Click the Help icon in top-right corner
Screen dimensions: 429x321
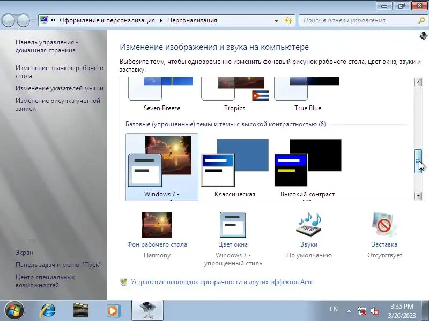tap(424, 36)
